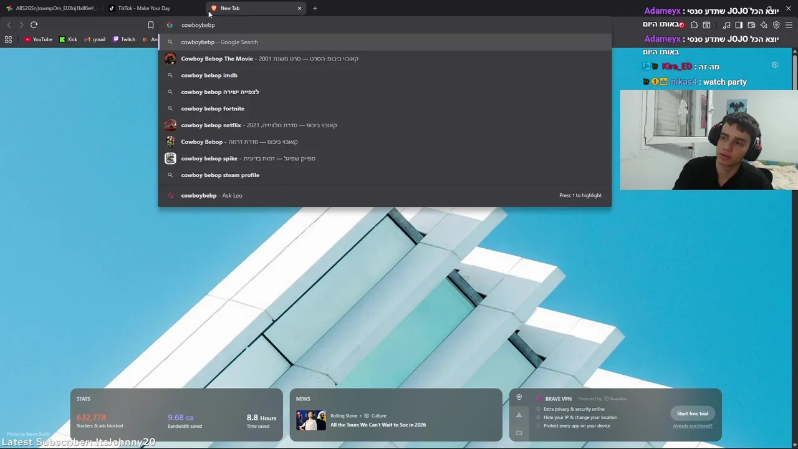Click the Already purchased? link
798x449 pixels.
point(692,426)
